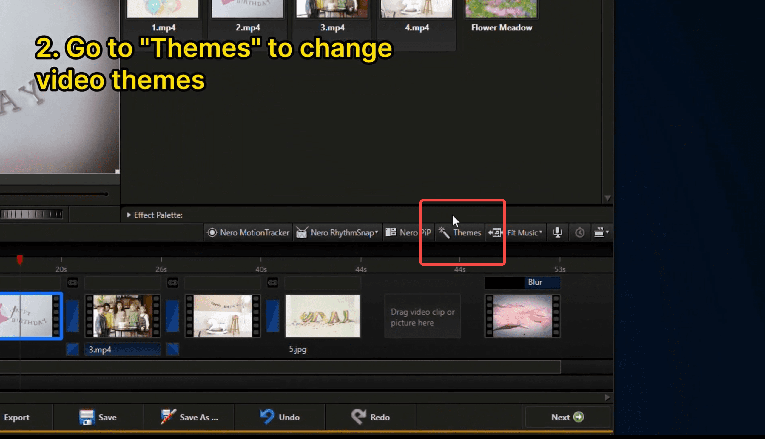Toggle link icon before rocking horse clip

pos(173,283)
